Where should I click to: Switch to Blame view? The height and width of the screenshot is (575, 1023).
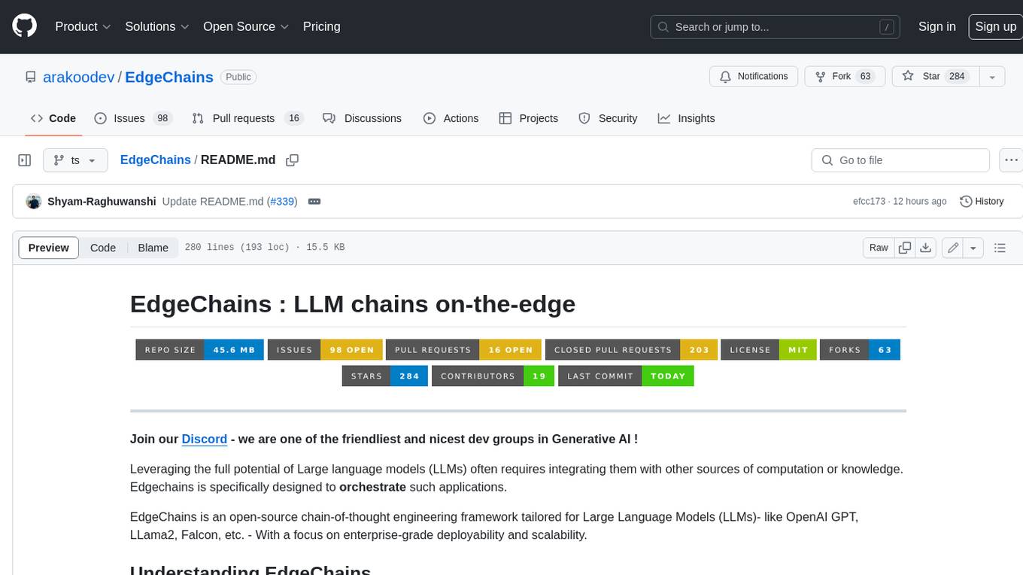click(153, 248)
